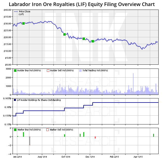163x159 pixels.
Task: Click the red Marker Sell Vol legend swatch
Action: tap(47, 130)
